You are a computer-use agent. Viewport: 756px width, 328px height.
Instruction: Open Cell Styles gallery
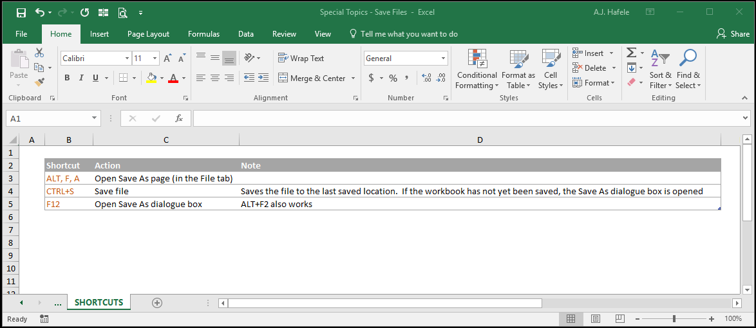tap(551, 69)
